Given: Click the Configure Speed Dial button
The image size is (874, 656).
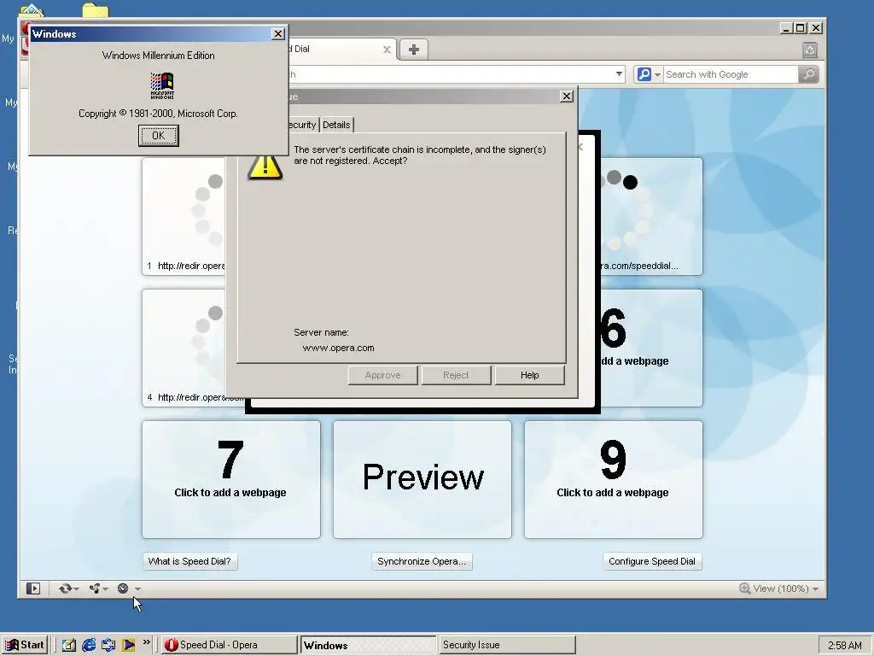Looking at the screenshot, I should pos(652,561).
